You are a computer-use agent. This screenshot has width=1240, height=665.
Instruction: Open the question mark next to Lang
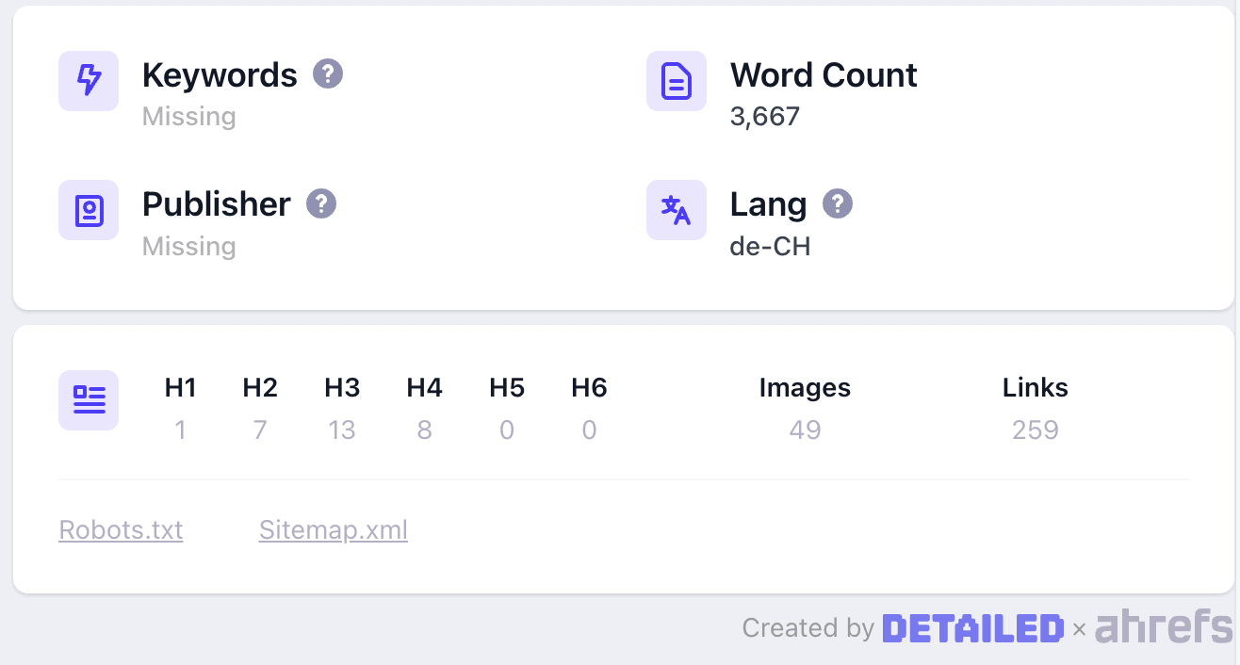(838, 203)
